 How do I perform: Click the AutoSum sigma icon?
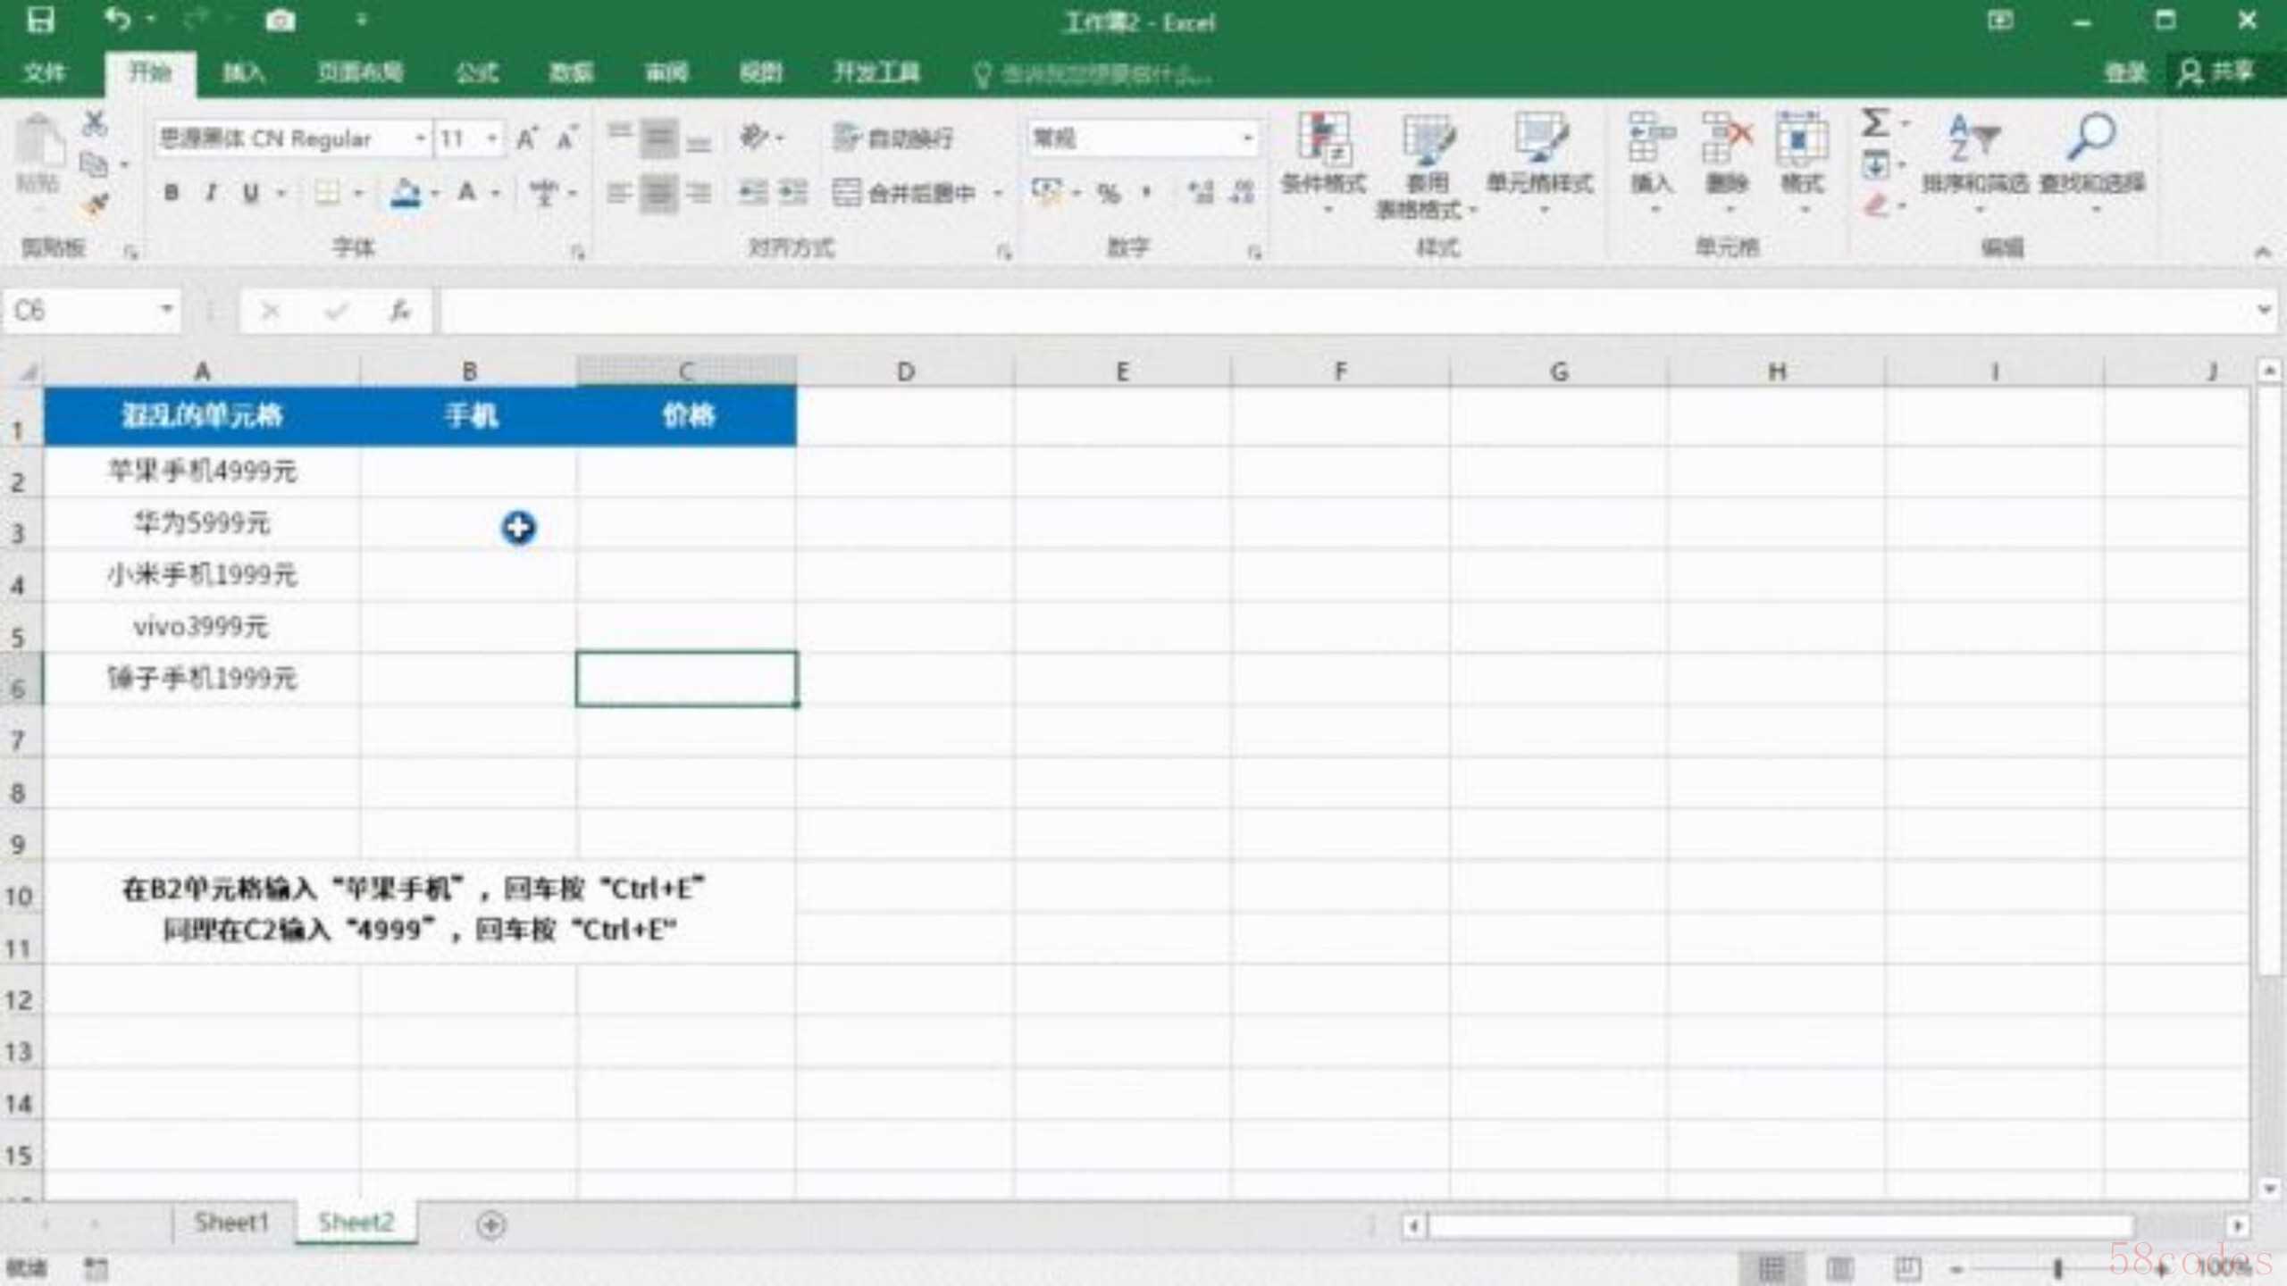1875,123
